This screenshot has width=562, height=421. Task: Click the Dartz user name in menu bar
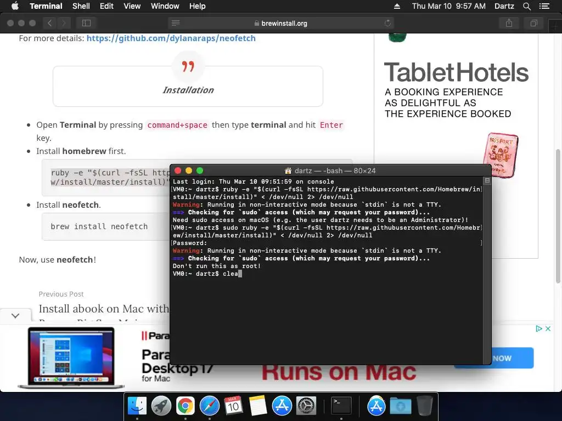(x=504, y=6)
